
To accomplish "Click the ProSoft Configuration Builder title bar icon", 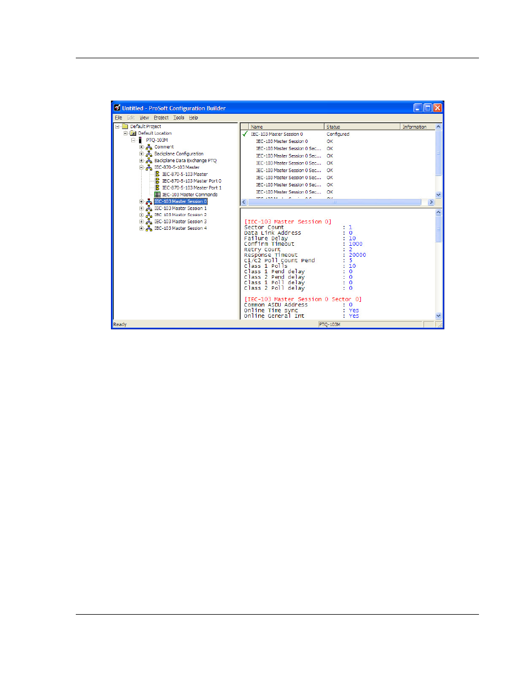I will click(117, 108).
